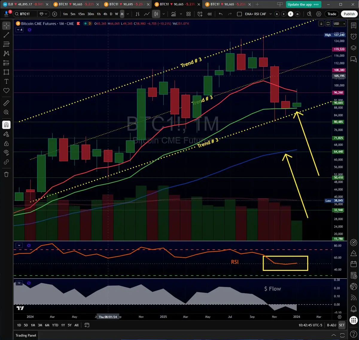Toggle B-ADJ back adjustment

tap(331, 325)
